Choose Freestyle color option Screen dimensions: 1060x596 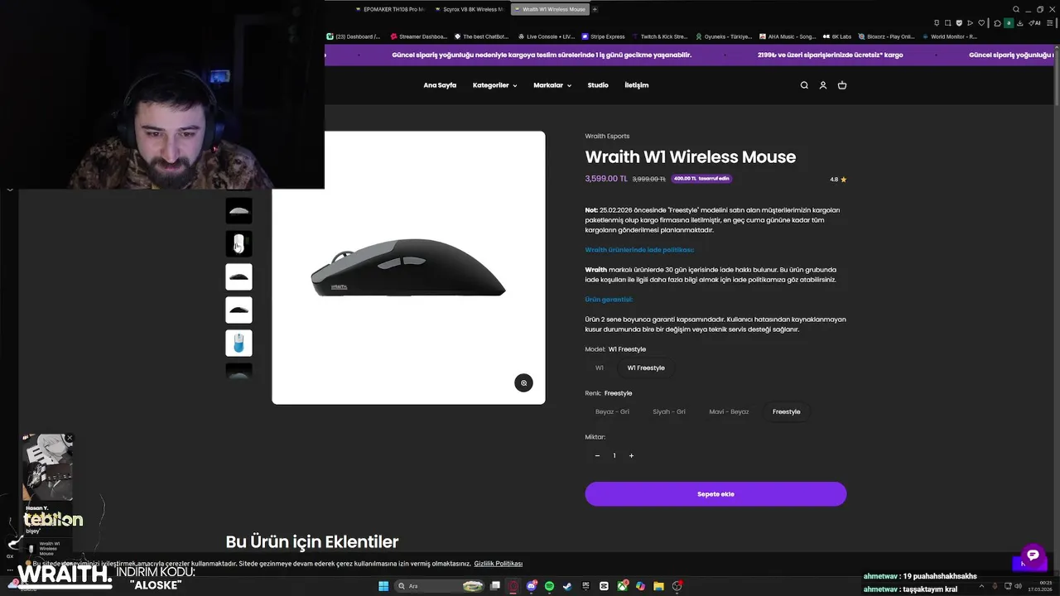pyautogui.click(x=787, y=411)
